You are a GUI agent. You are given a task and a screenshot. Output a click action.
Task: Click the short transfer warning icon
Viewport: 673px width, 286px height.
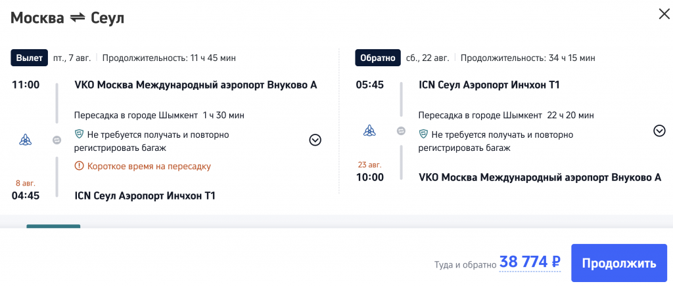coord(79,166)
